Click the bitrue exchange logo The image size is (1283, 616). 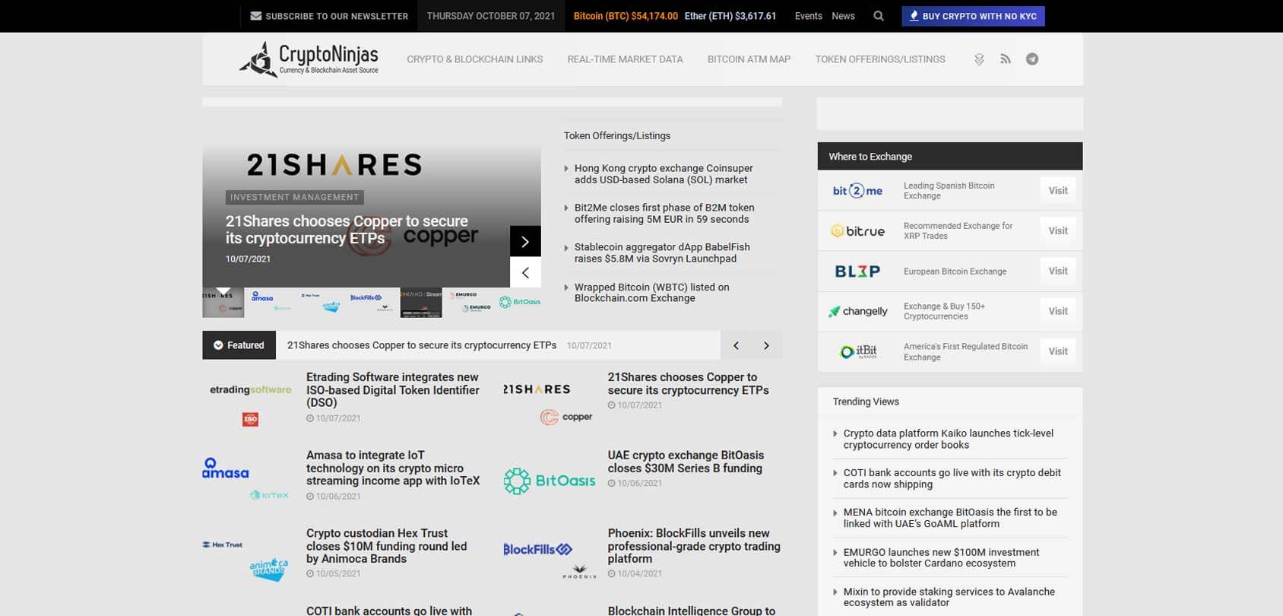click(857, 231)
